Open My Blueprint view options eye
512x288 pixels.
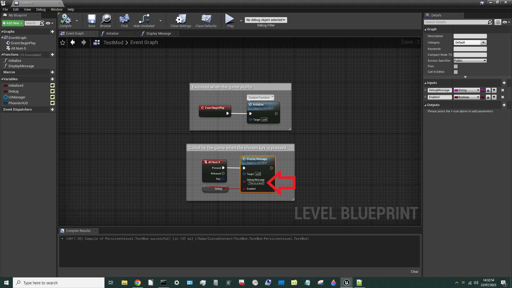click(49, 23)
